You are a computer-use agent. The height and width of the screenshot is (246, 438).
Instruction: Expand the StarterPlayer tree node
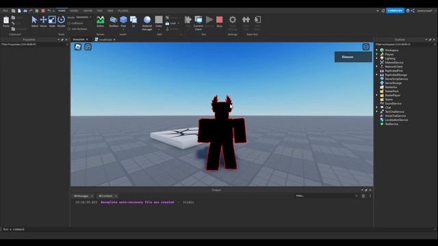377,95
